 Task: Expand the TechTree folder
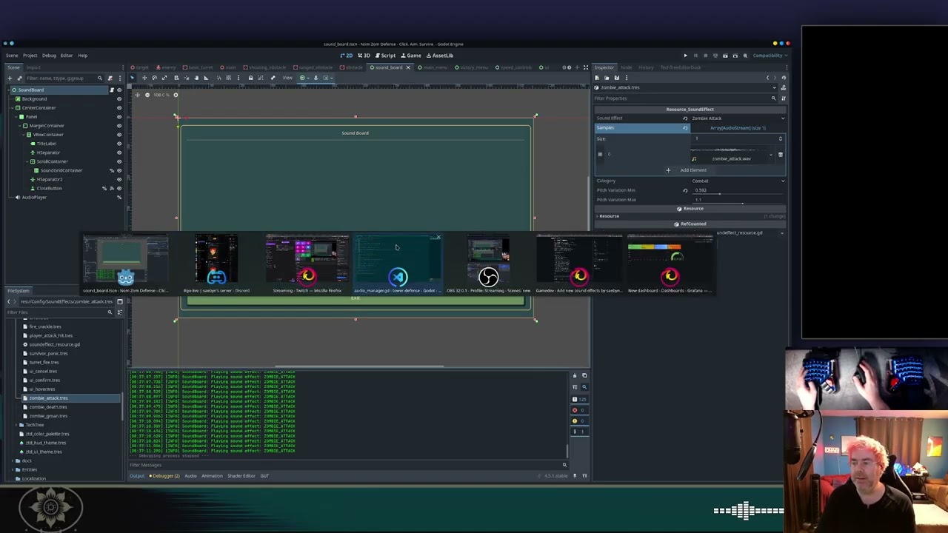[x=16, y=425]
